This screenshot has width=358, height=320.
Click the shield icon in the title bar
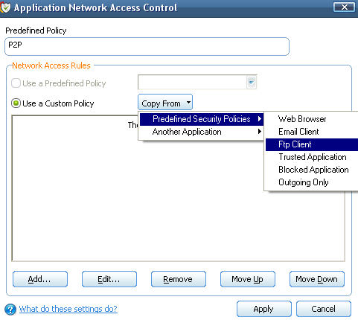[x=5, y=7]
